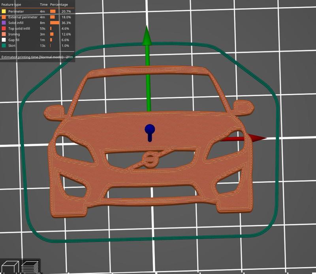Click the 12.6% Ironing percentage
Screen dimensions: 316x274
coord(66,34)
